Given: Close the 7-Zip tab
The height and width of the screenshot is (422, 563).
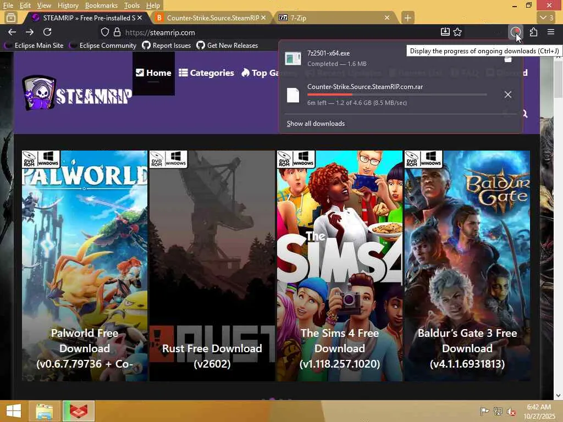Looking at the screenshot, I should tap(387, 18).
